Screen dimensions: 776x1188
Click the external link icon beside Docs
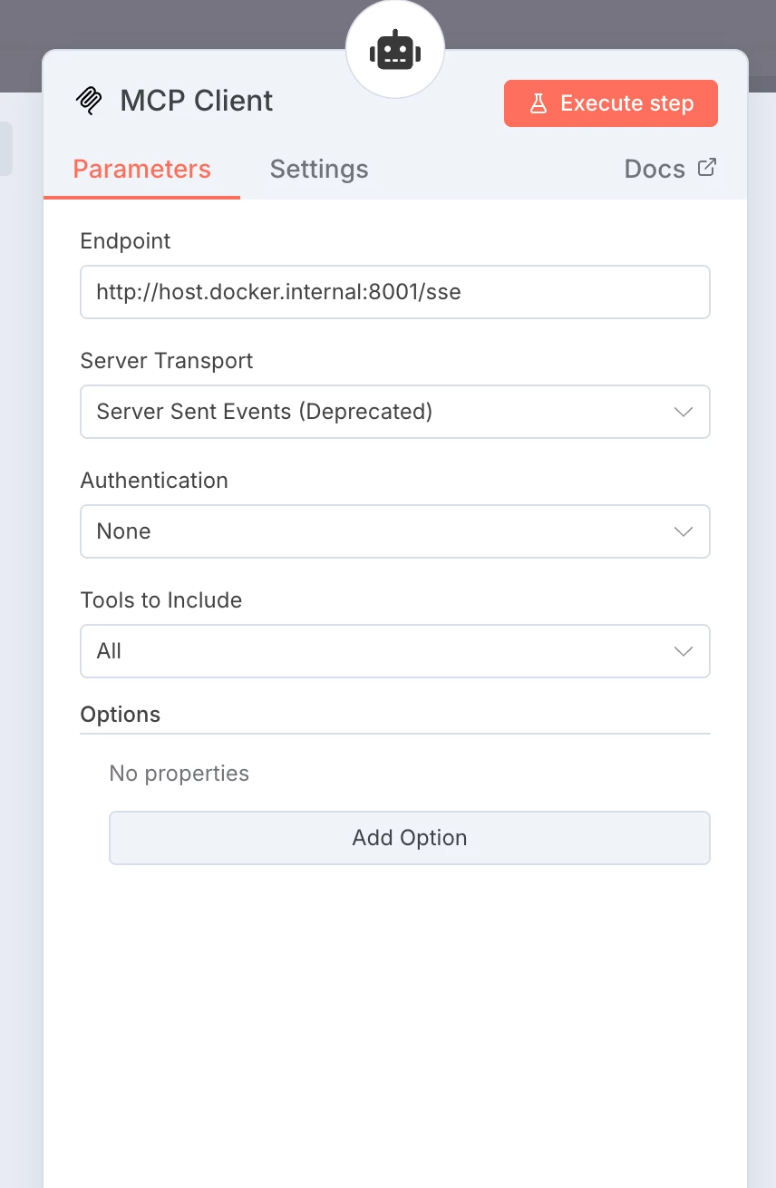[706, 168]
